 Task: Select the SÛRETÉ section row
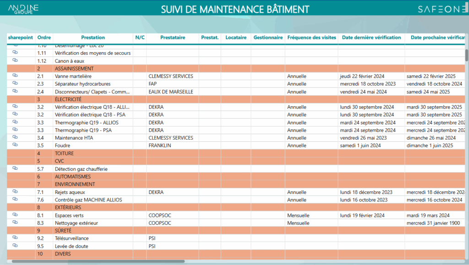[236, 231]
